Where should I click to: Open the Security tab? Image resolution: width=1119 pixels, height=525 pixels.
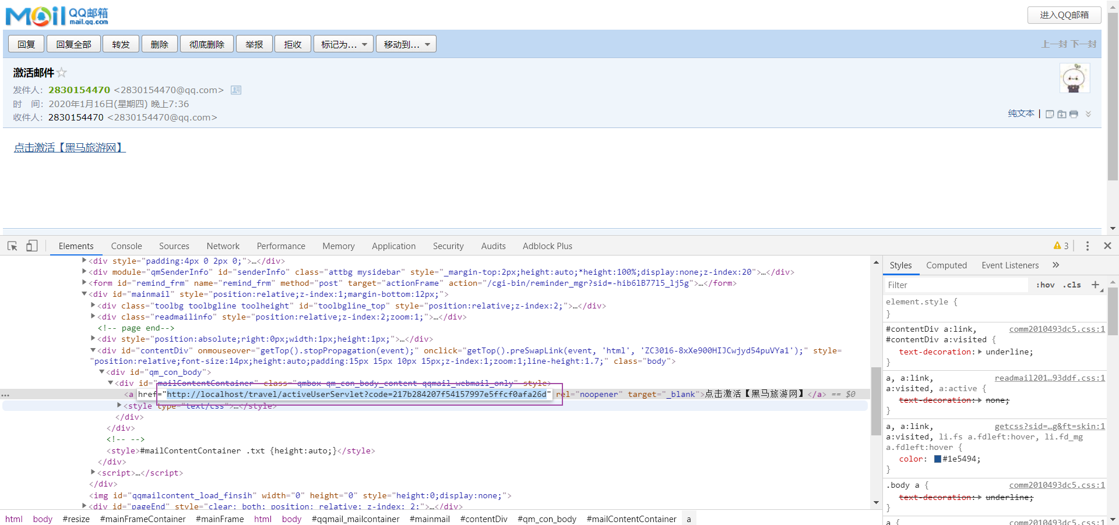[x=448, y=246]
